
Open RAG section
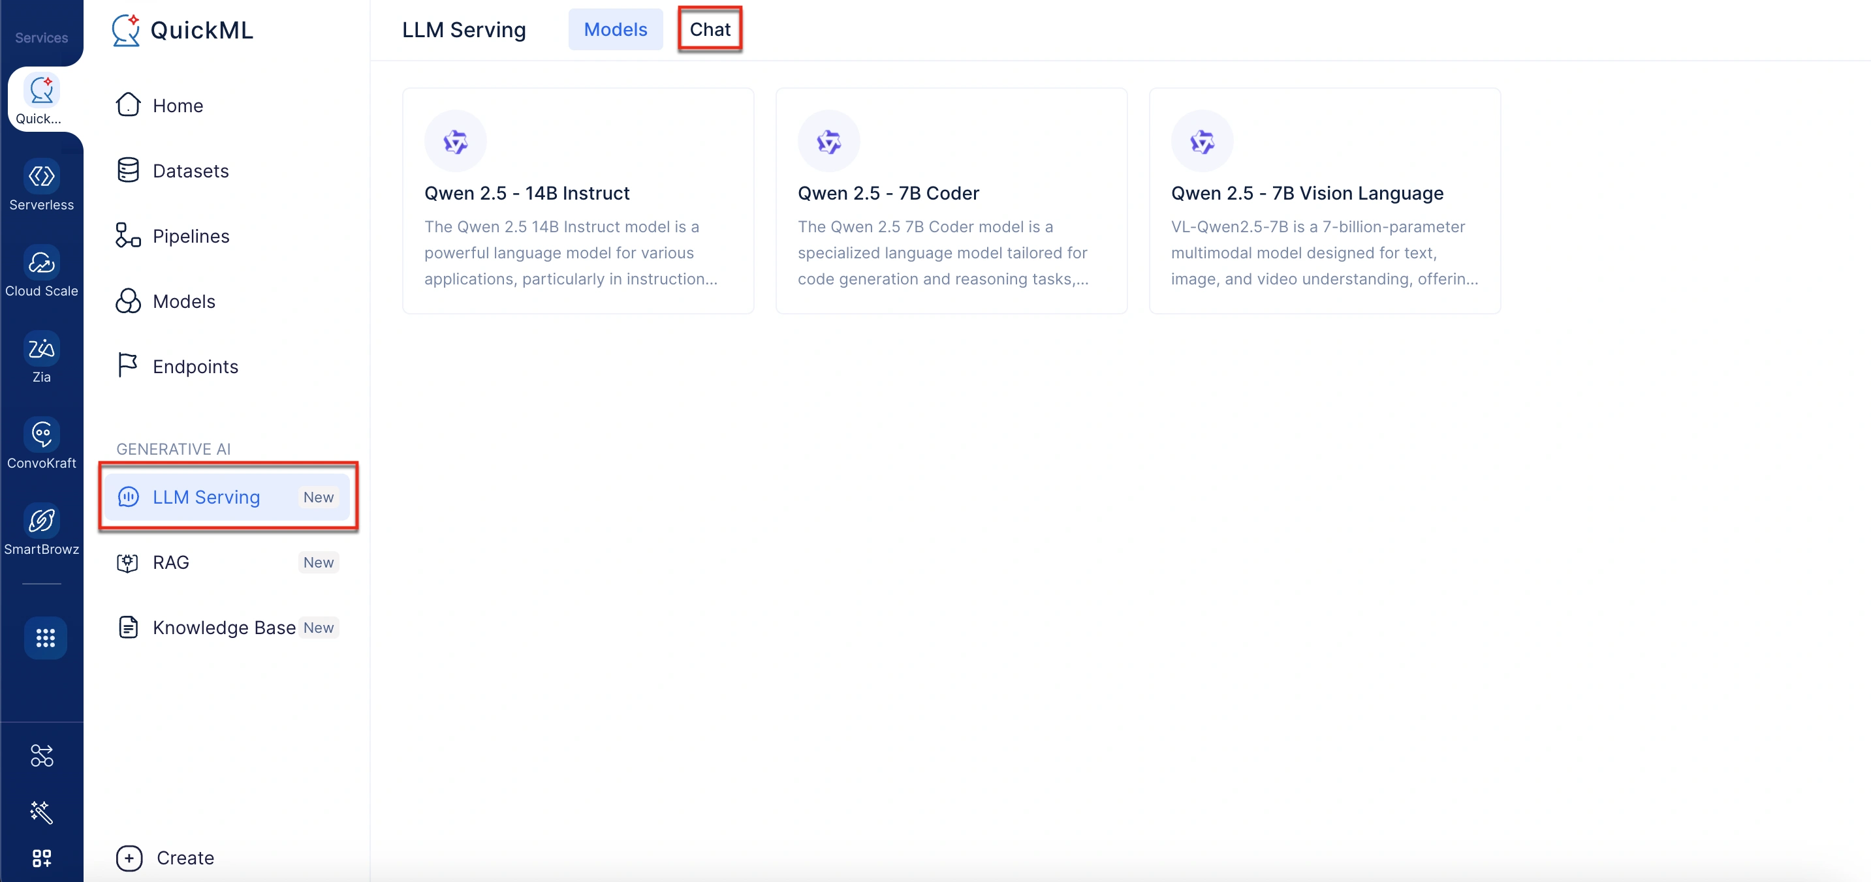pyautogui.click(x=227, y=562)
